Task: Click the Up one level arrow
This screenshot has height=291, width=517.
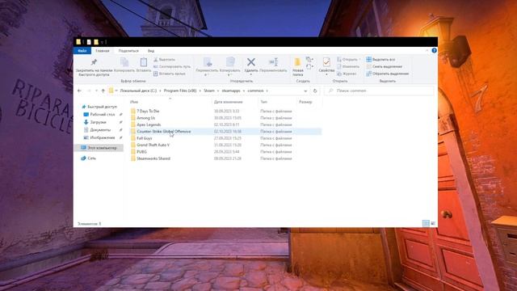Action: coord(103,91)
